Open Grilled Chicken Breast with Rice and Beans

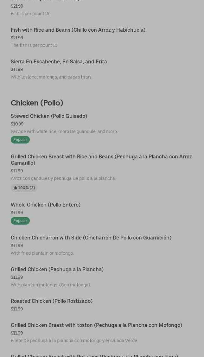click(x=101, y=160)
